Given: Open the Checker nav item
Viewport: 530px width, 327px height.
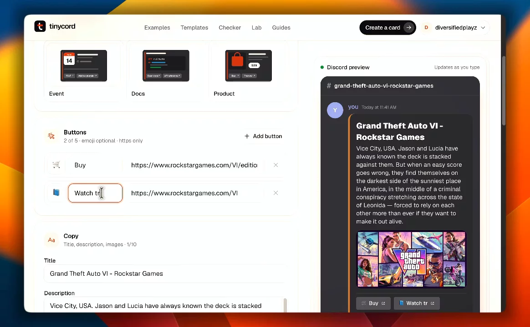Looking at the screenshot, I should tap(230, 28).
